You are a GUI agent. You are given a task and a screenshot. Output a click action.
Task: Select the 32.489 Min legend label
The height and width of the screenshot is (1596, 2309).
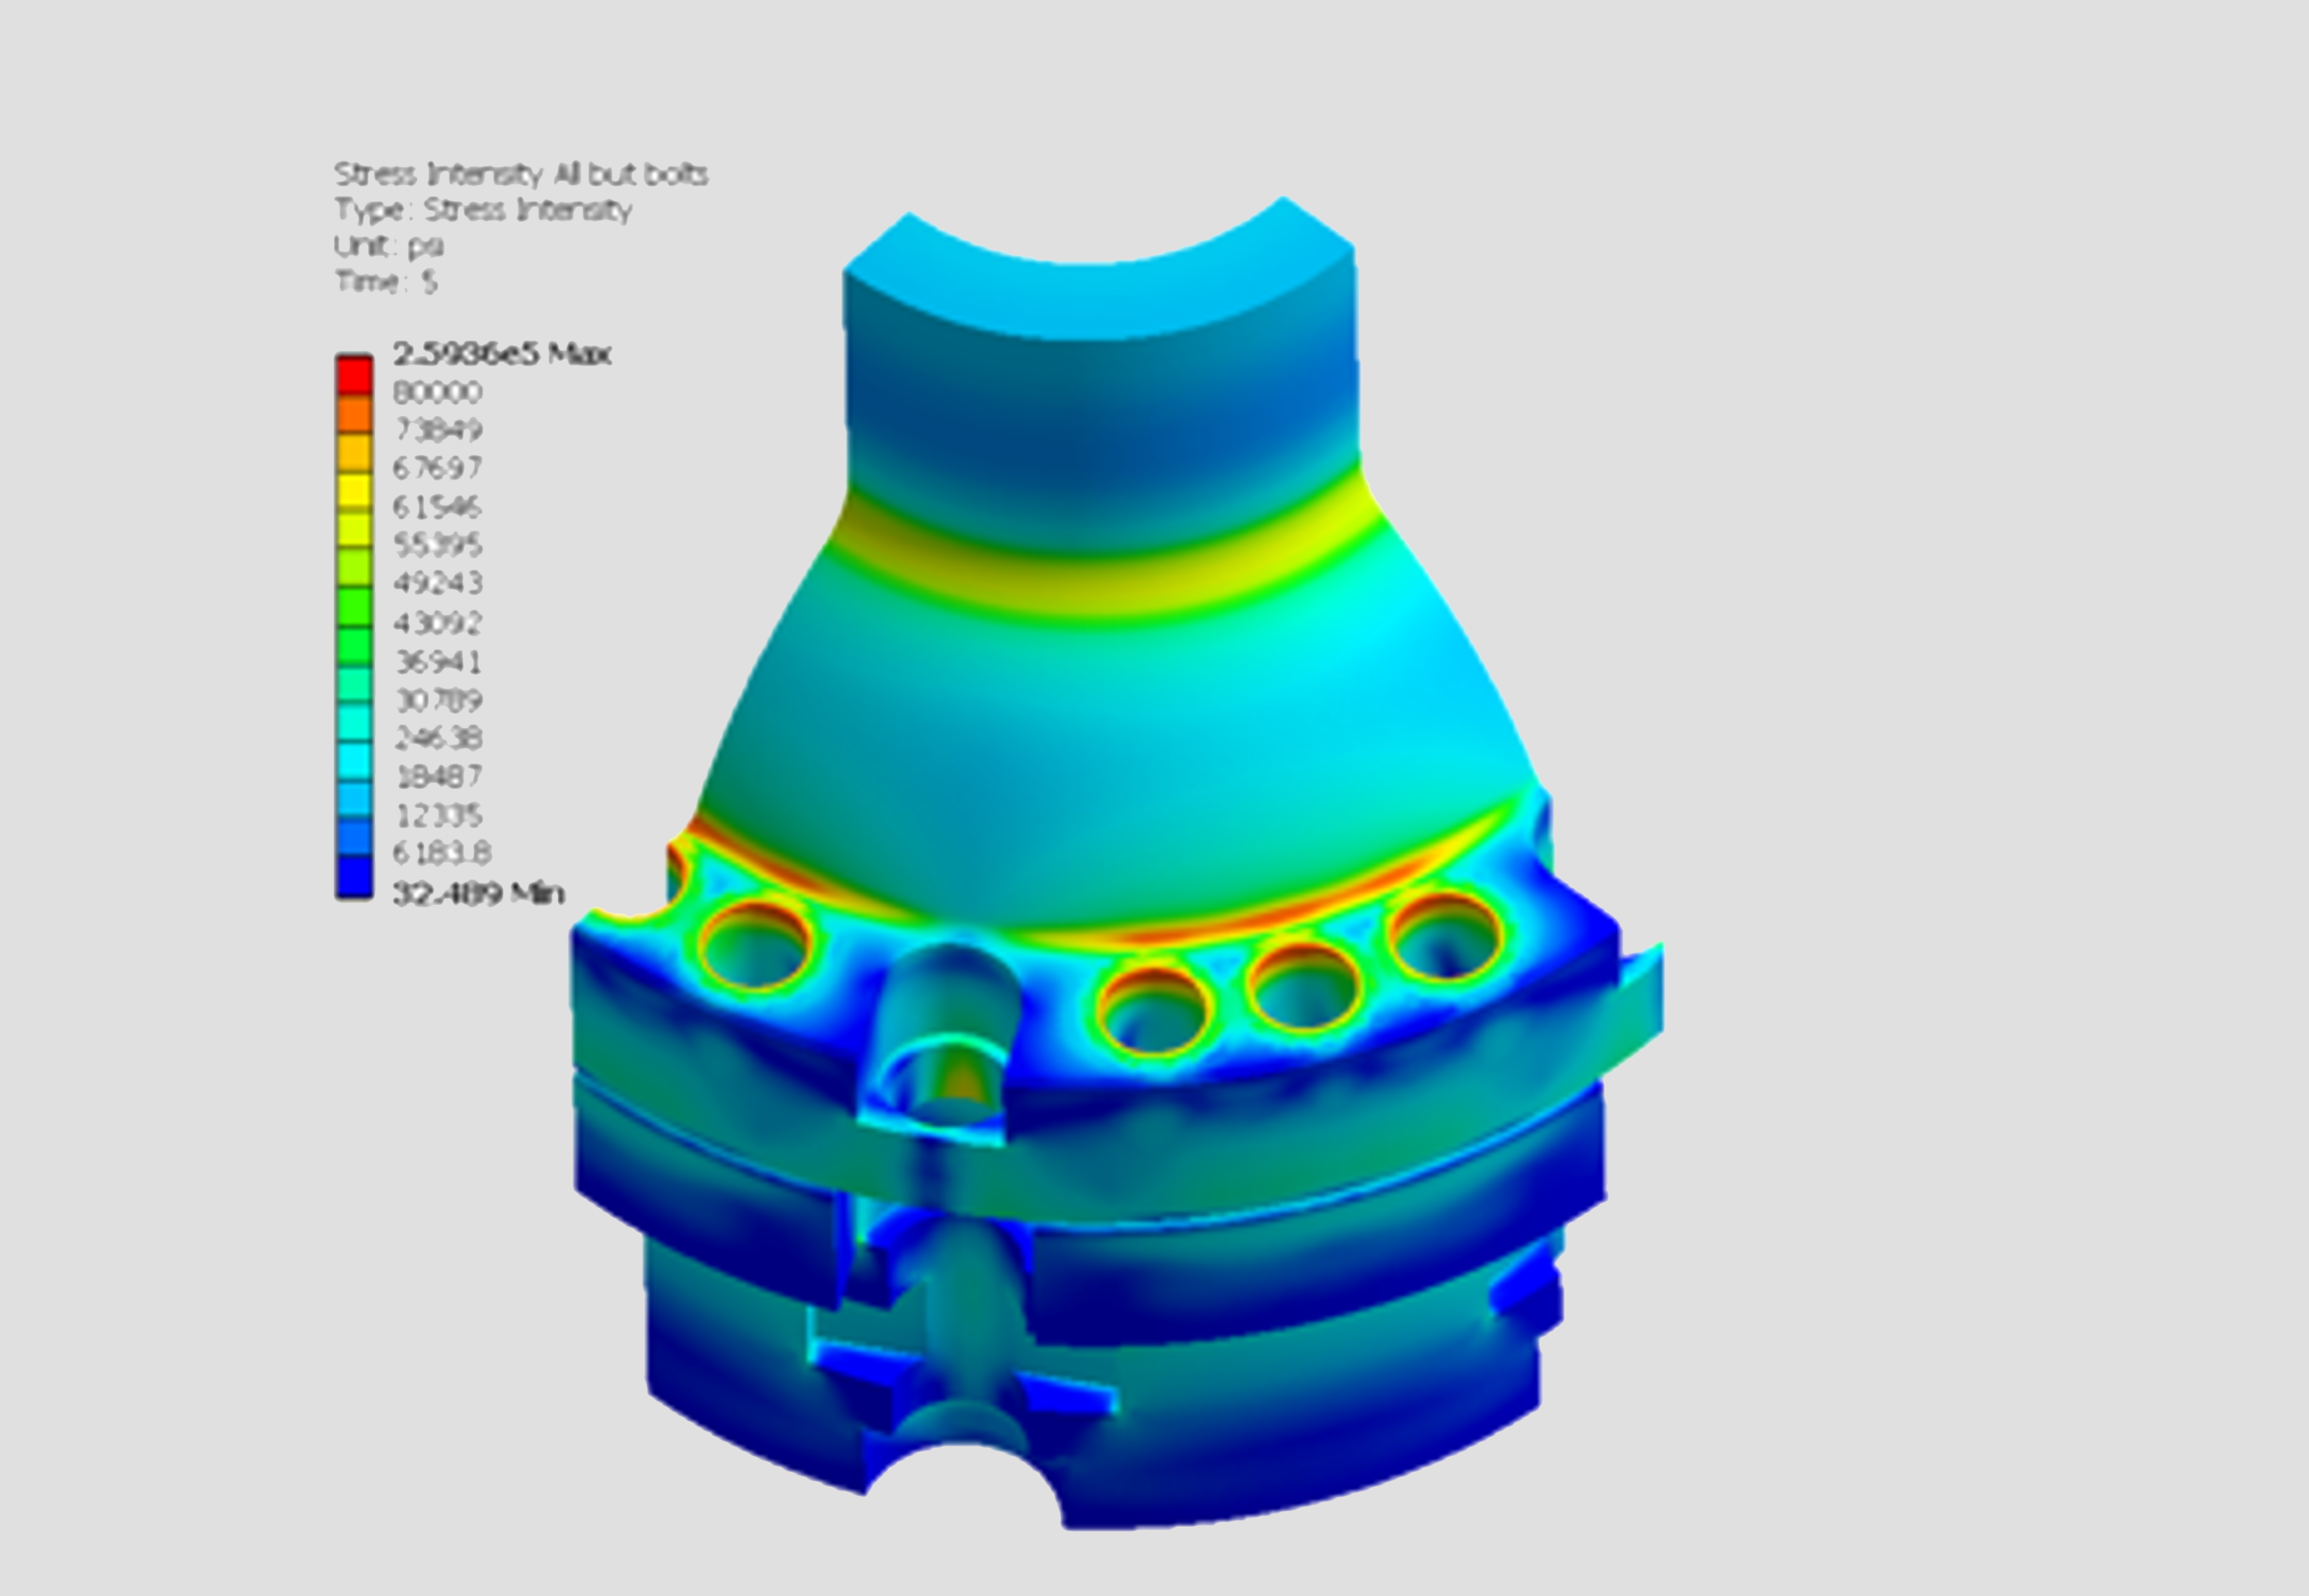click(x=478, y=892)
